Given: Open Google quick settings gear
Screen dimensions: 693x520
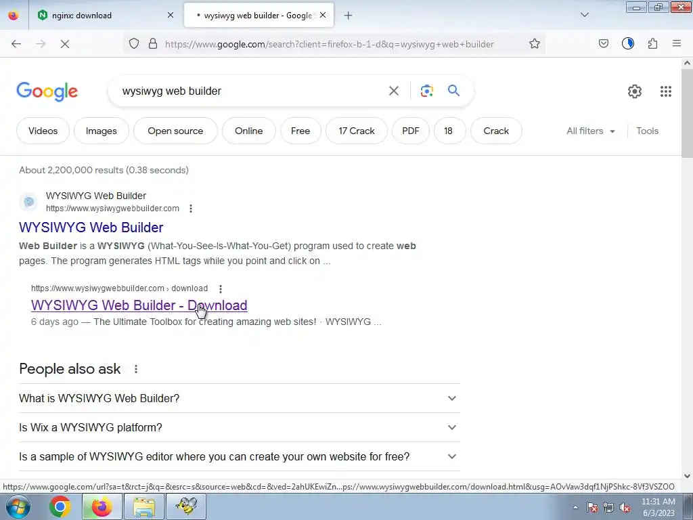Looking at the screenshot, I should pos(634,91).
